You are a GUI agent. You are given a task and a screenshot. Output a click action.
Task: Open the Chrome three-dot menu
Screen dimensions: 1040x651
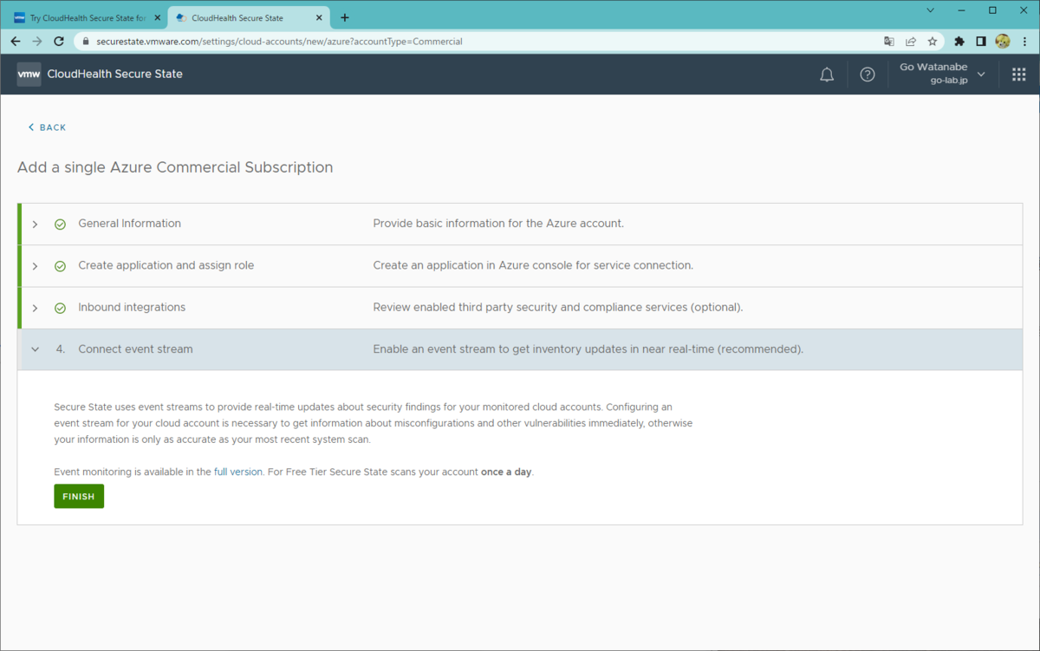pyautogui.click(x=1024, y=41)
